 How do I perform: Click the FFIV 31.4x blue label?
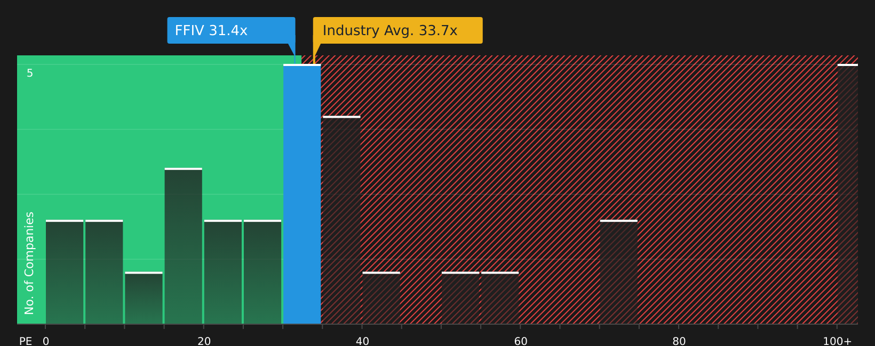(231, 30)
